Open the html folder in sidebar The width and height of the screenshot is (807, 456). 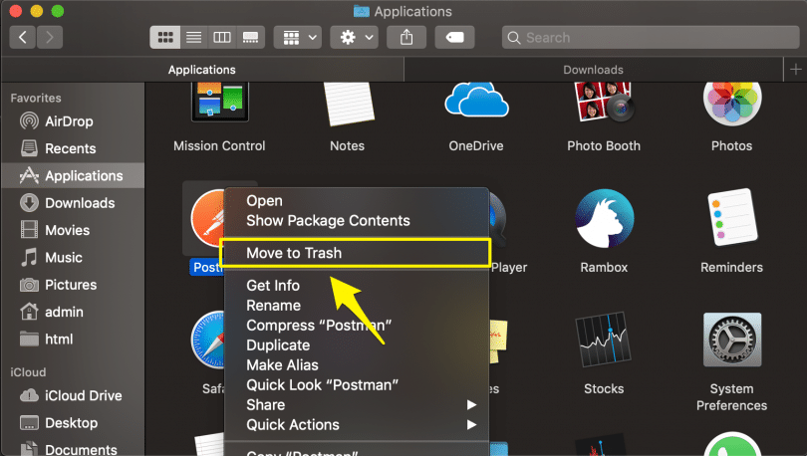pos(72,340)
